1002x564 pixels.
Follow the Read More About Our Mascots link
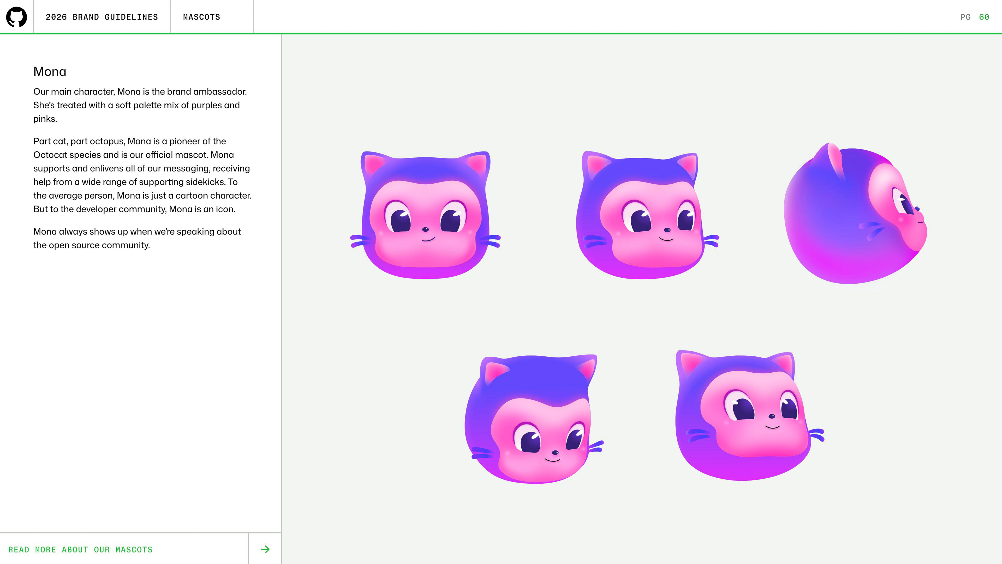point(81,549)
